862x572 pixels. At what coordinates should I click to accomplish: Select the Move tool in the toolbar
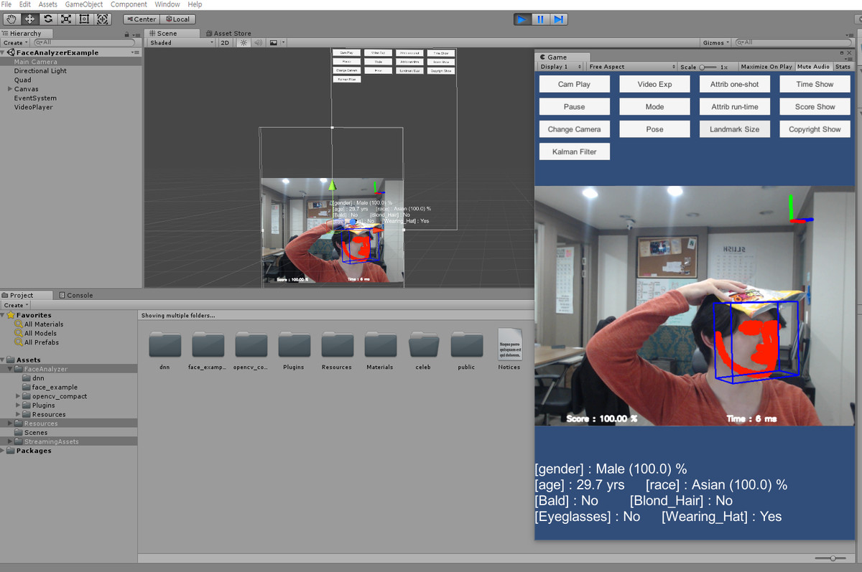[x=30, y=19]
